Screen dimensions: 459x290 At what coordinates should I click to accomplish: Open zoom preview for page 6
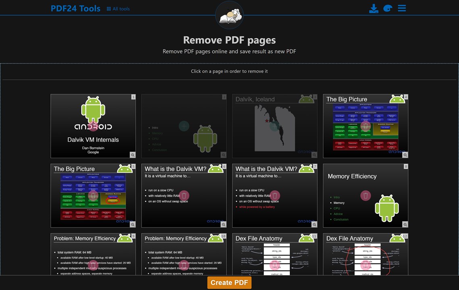coord(223,224)
